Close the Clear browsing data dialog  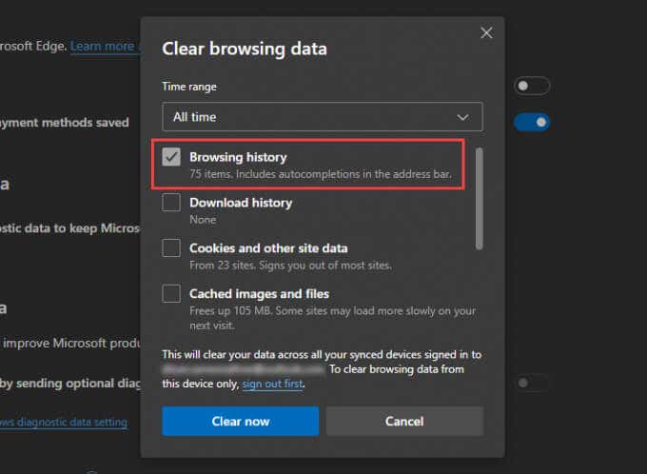click(486, 33)
